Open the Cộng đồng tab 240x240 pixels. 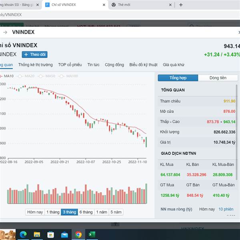[x=114, y=65]
